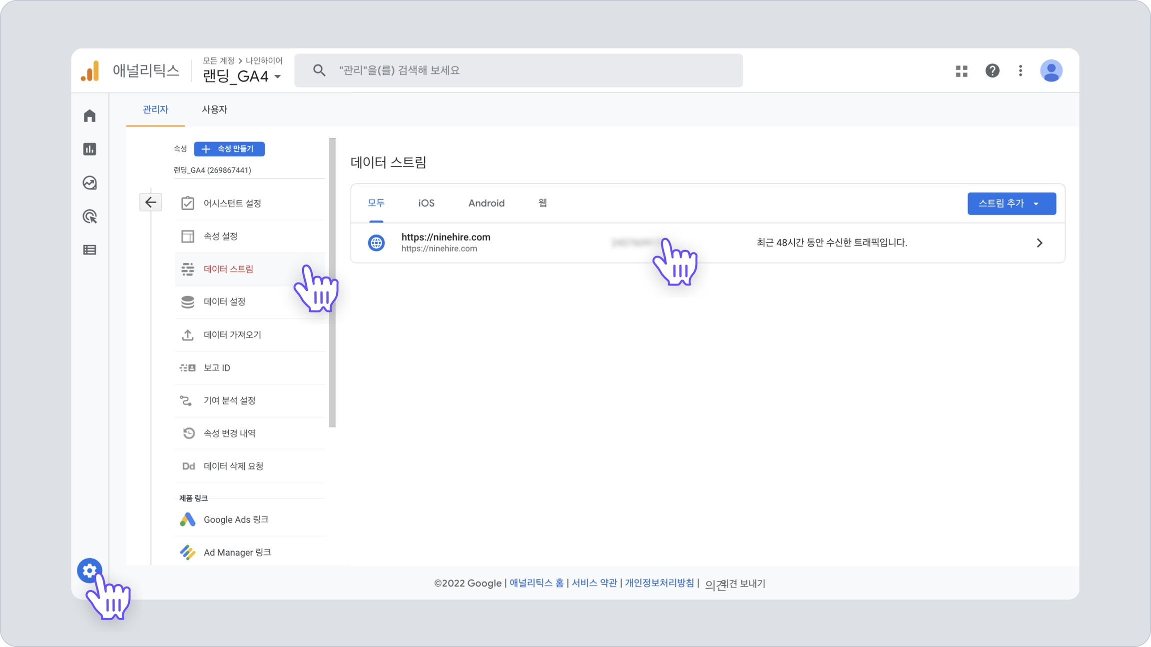Click the 속성 만들기 button
Image resolution: width=1151 pixels, height=647 pixels.
coord(229,149)
